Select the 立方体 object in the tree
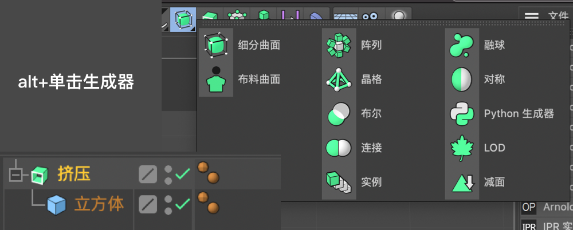Screen dimensions: 573x230 (x=99, y=204)
